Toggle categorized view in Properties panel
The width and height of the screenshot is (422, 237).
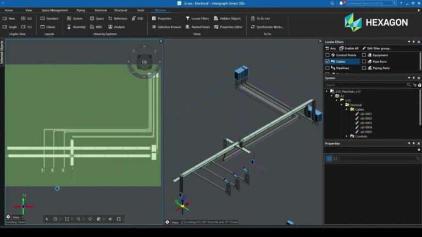tap(329, 158)
